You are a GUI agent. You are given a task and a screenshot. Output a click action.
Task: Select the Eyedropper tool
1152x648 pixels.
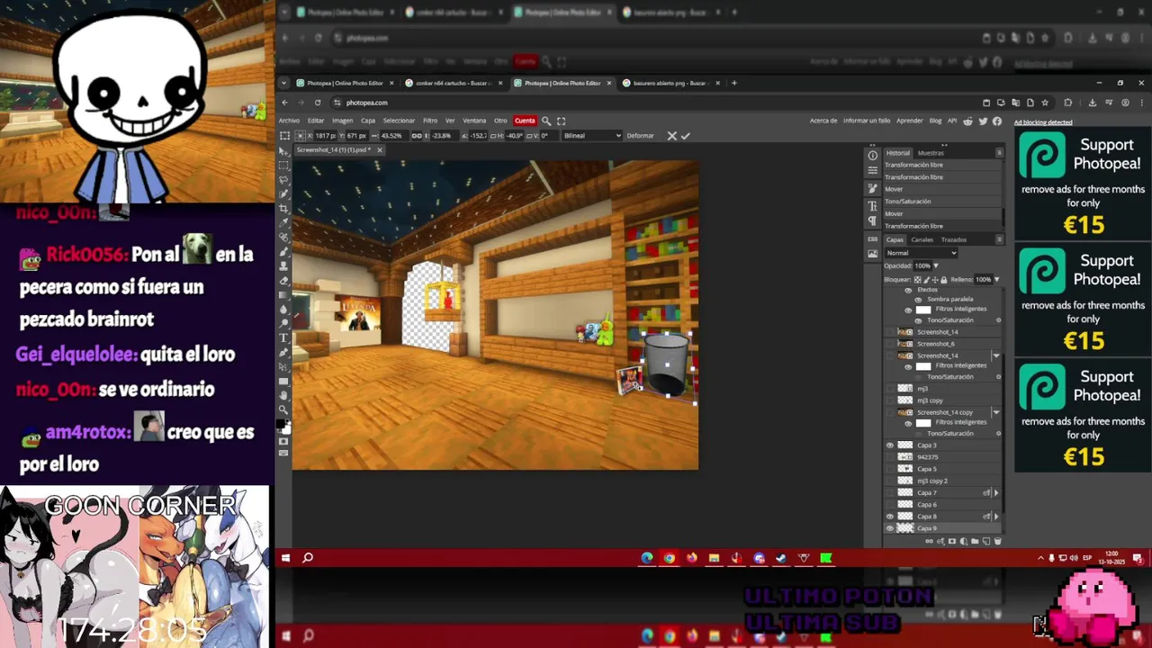284,222
